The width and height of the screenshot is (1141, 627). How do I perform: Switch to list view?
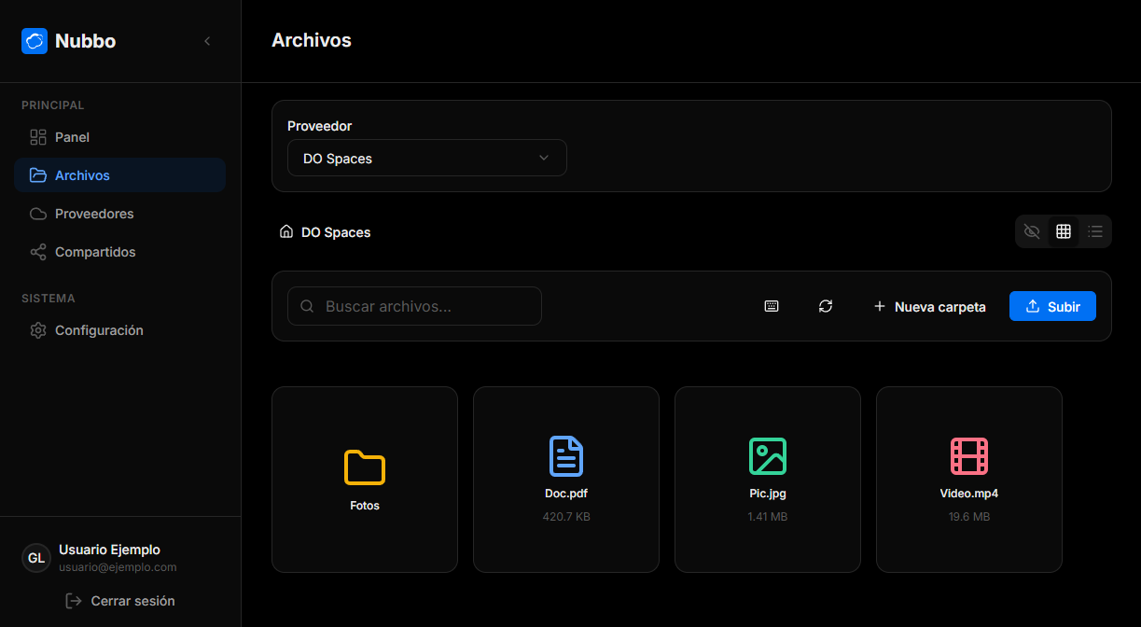[1094, 230]
